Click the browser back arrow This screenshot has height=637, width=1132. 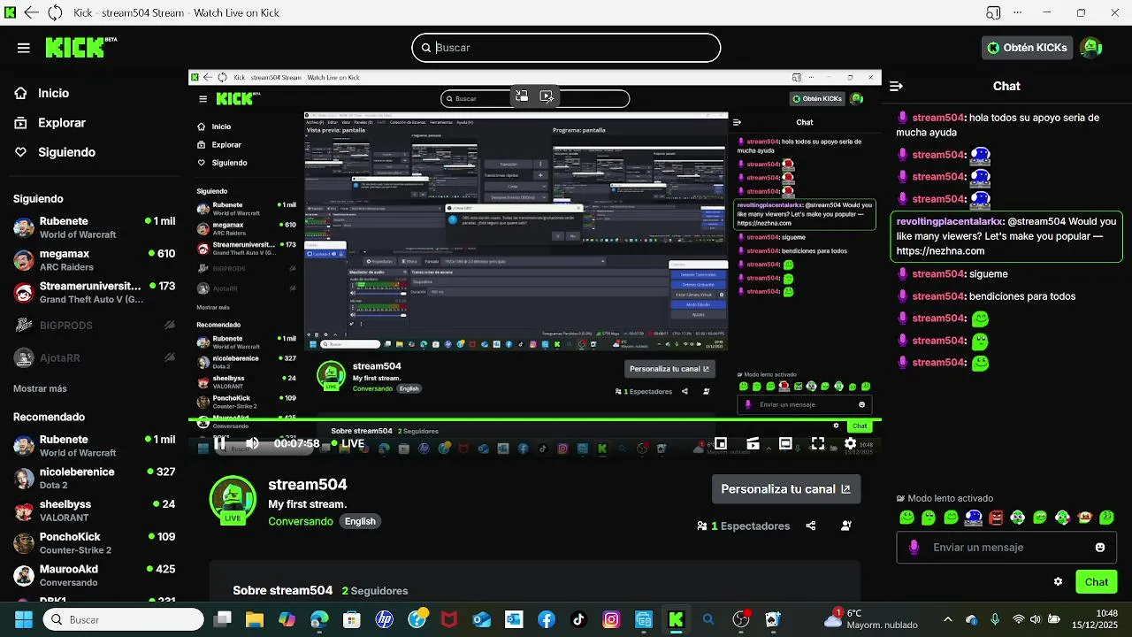pos(32,12)
